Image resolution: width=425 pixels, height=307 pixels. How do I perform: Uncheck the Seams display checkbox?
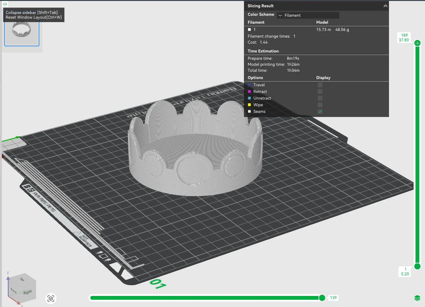[320, 111]
